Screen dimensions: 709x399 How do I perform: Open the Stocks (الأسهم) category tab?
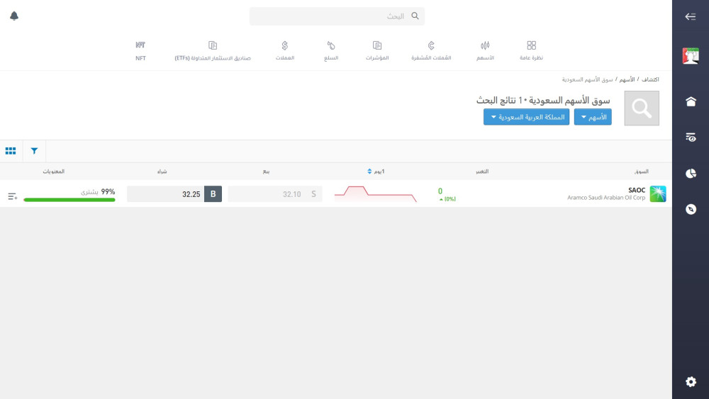click(x=485, y=51)
